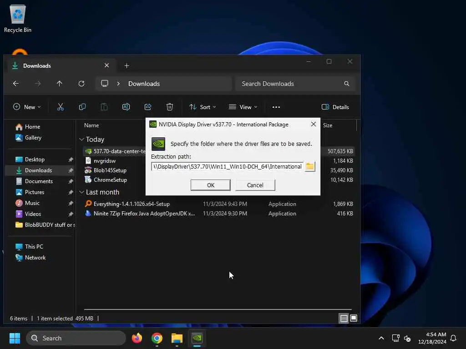
Task: Close the Downloads tab
Action: tap(106, 65)
